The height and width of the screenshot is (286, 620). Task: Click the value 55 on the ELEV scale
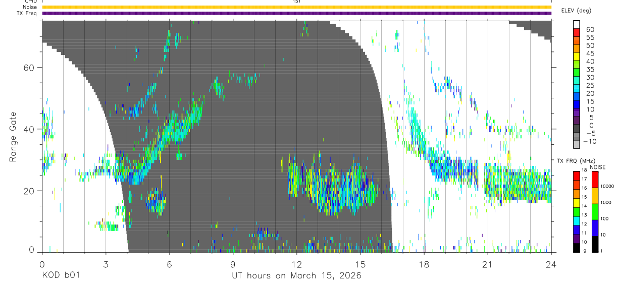coord(590,38)
